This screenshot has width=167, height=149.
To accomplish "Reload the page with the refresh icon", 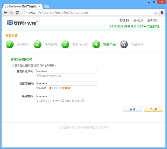I will [17, 13].
